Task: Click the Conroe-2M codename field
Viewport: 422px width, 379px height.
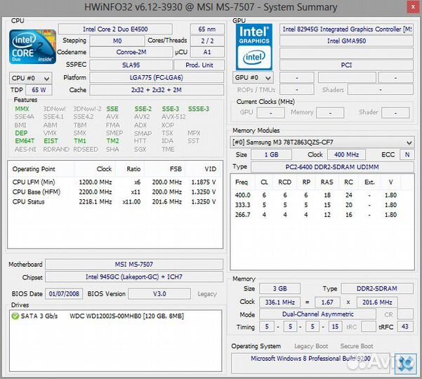Action: click(x=131, y=52)
